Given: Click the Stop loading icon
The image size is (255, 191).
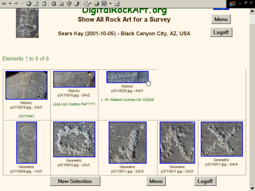Looking at the screenshot, I should point(29,4).
